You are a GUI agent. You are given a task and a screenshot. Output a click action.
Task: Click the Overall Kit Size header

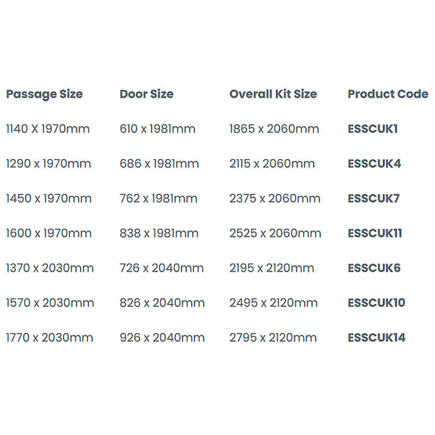pyautogui.click(x=273, y=94)
